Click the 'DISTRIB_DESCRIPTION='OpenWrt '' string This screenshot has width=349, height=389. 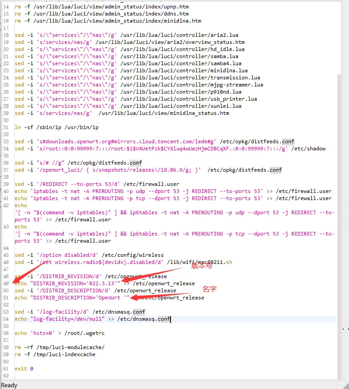(80, 298)
